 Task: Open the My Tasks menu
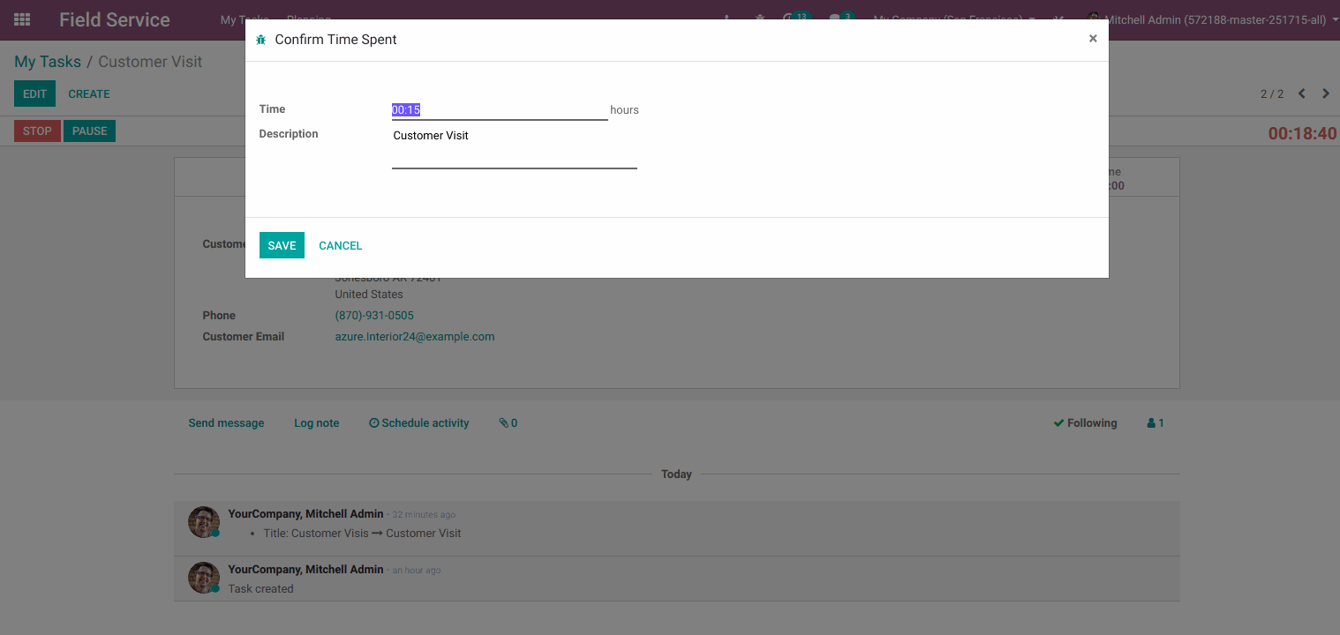[245, 19]
